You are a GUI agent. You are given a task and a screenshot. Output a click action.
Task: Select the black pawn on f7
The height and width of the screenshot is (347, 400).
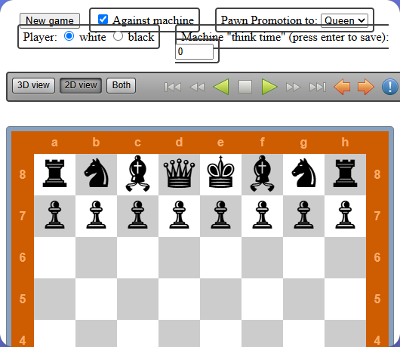(262, 216)
